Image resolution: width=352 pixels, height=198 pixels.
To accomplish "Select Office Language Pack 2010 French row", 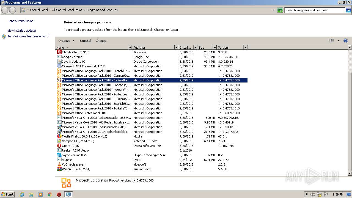I will pyautogui.click(x=151, y=71).
